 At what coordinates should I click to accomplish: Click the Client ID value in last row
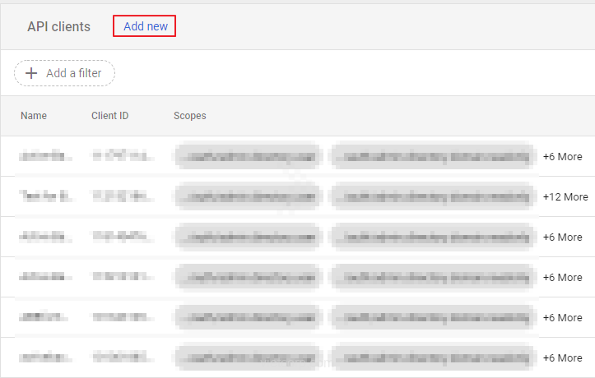(x=121, y=357)
